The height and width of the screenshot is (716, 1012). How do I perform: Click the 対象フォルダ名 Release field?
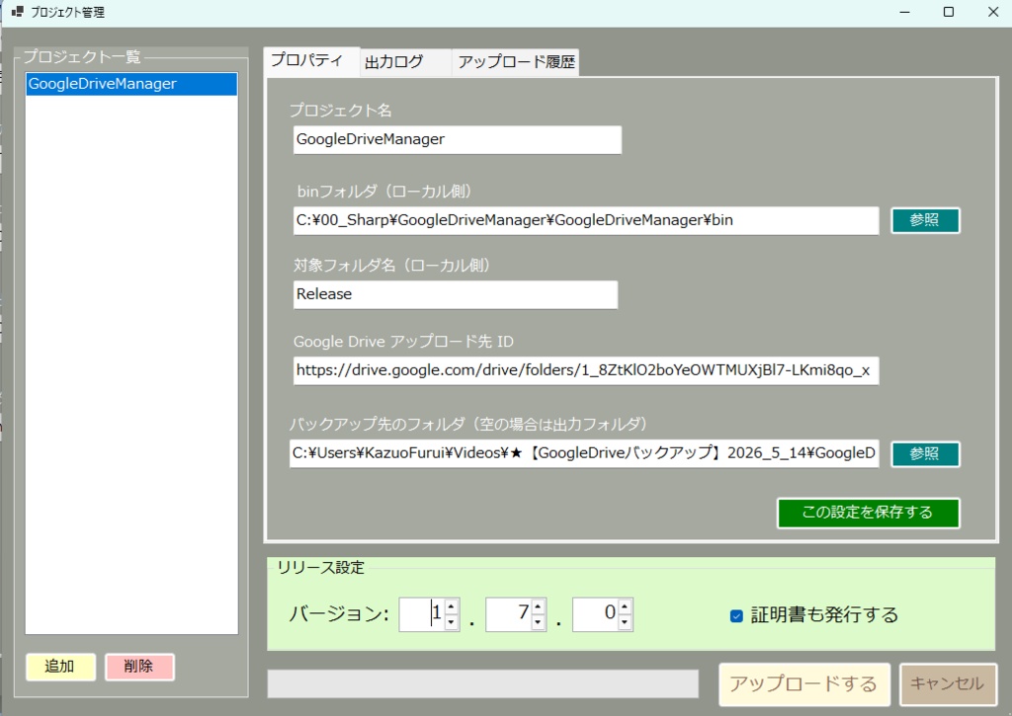pos(455,294)
